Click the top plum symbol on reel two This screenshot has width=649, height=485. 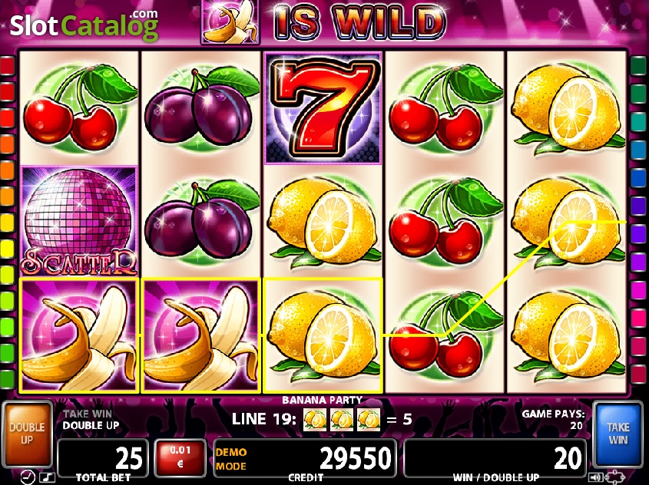[x=200, y=107]
